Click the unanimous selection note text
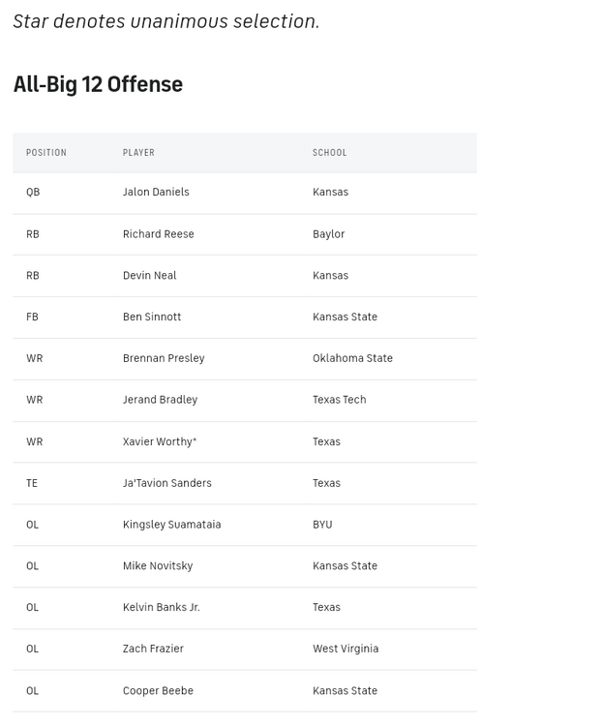601x726 pixels. pos(165,20)
